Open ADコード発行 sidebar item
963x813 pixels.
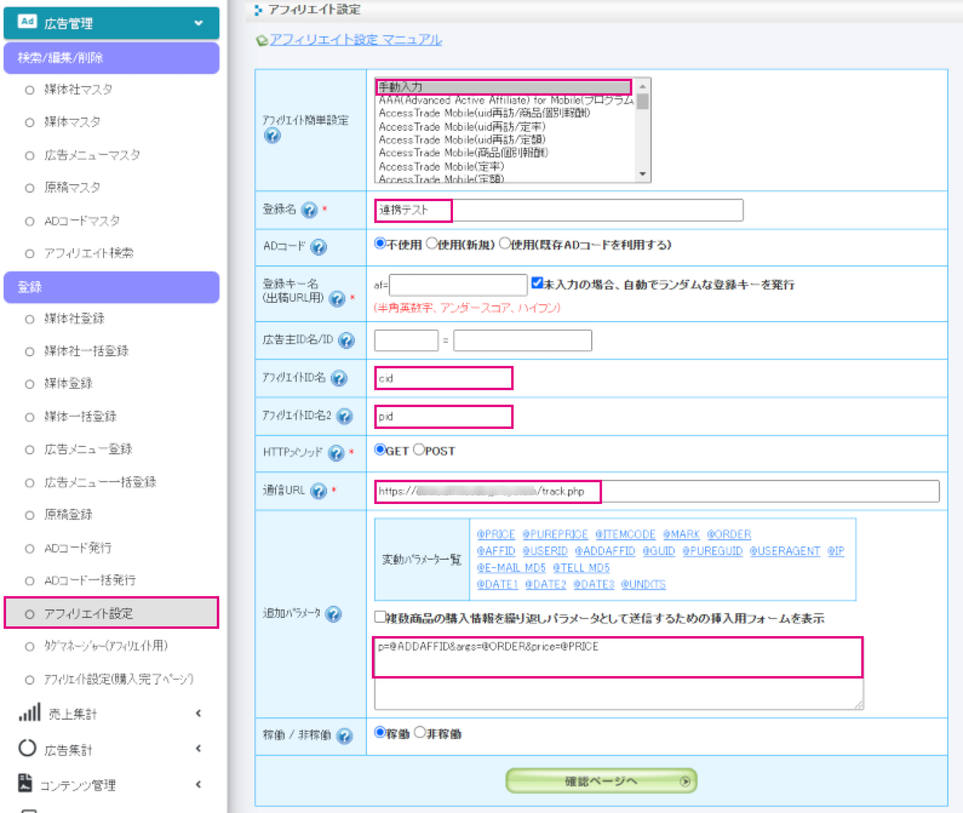[78, 548]
